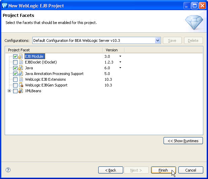Click the Java Annotation Processing Support icon
The height and width of the screenshot is (179, 208).
click(x=21, y=74)
